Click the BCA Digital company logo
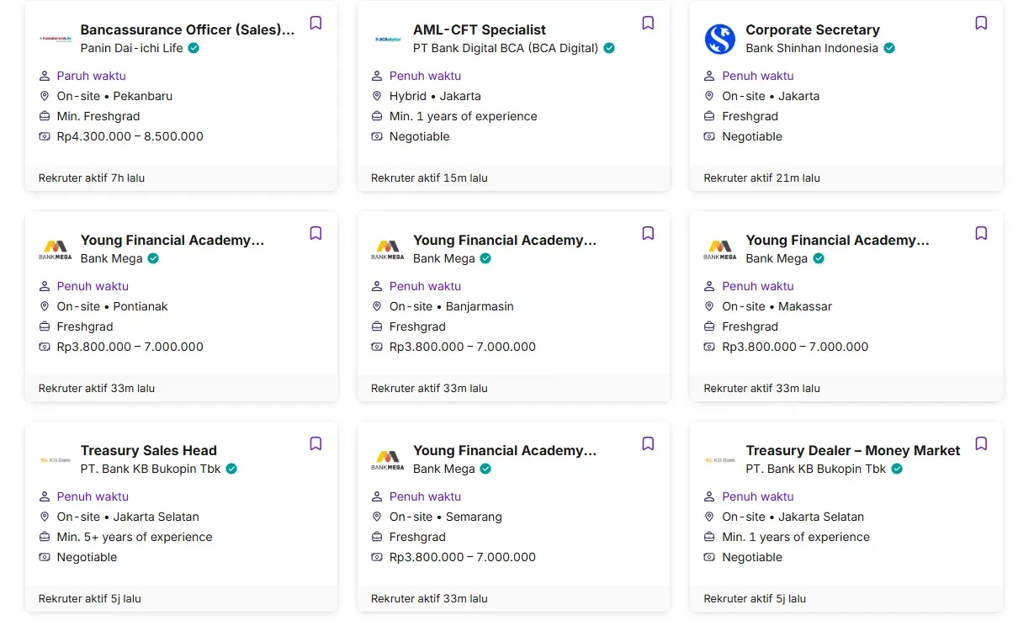The image size is (1034, 626). [388, 39]
